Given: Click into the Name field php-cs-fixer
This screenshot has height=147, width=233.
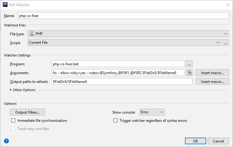Looking at the screenshot, I should pos(123,15).
